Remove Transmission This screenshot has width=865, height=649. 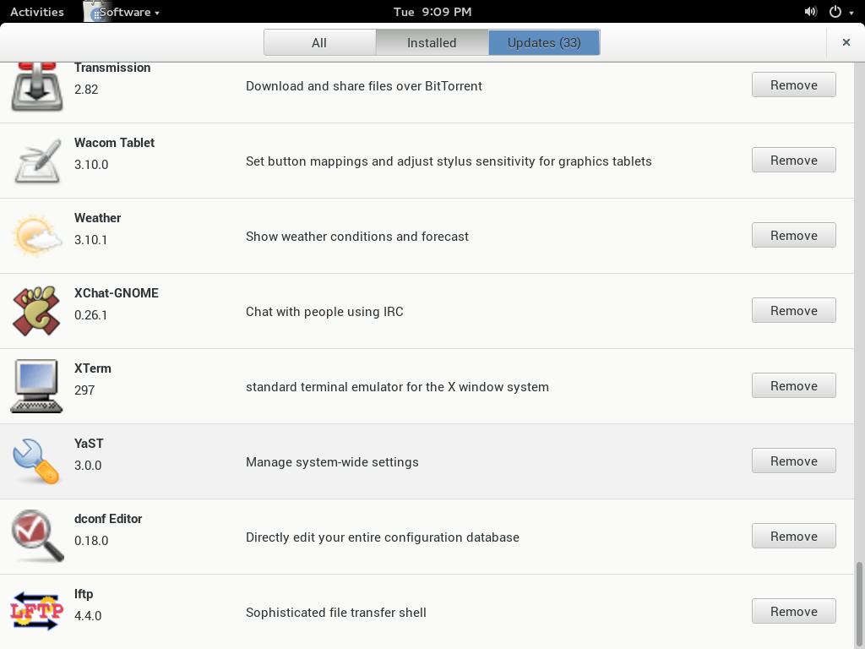pyautogui.click(x=794, y=85)
